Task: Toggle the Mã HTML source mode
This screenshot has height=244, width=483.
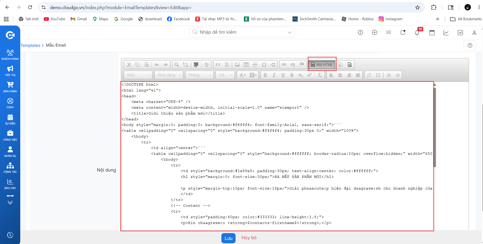Action: point(322,65)
